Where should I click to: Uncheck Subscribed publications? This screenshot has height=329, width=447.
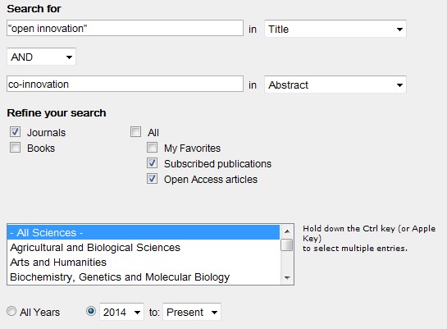coord(152,163)
